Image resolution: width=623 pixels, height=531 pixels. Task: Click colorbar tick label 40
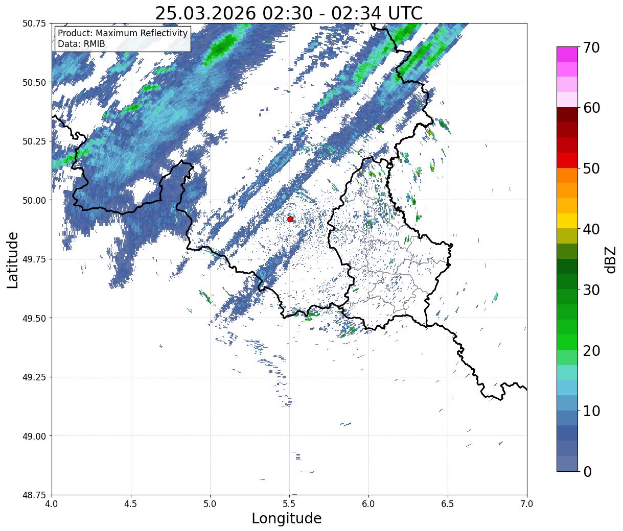click(x=591, y=229)
